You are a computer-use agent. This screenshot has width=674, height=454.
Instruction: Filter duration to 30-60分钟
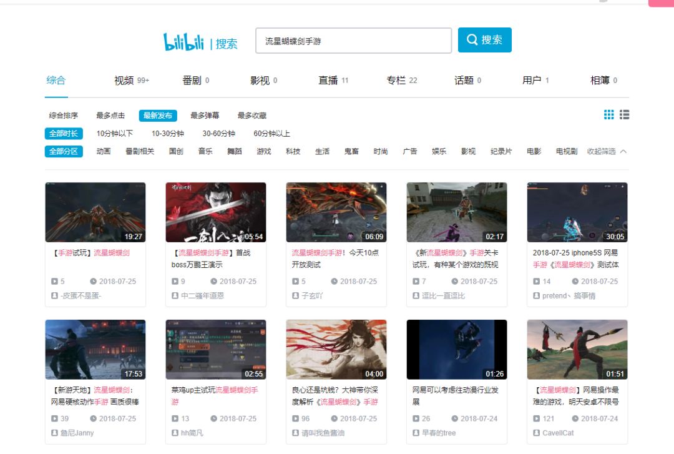tap(219, 134)
